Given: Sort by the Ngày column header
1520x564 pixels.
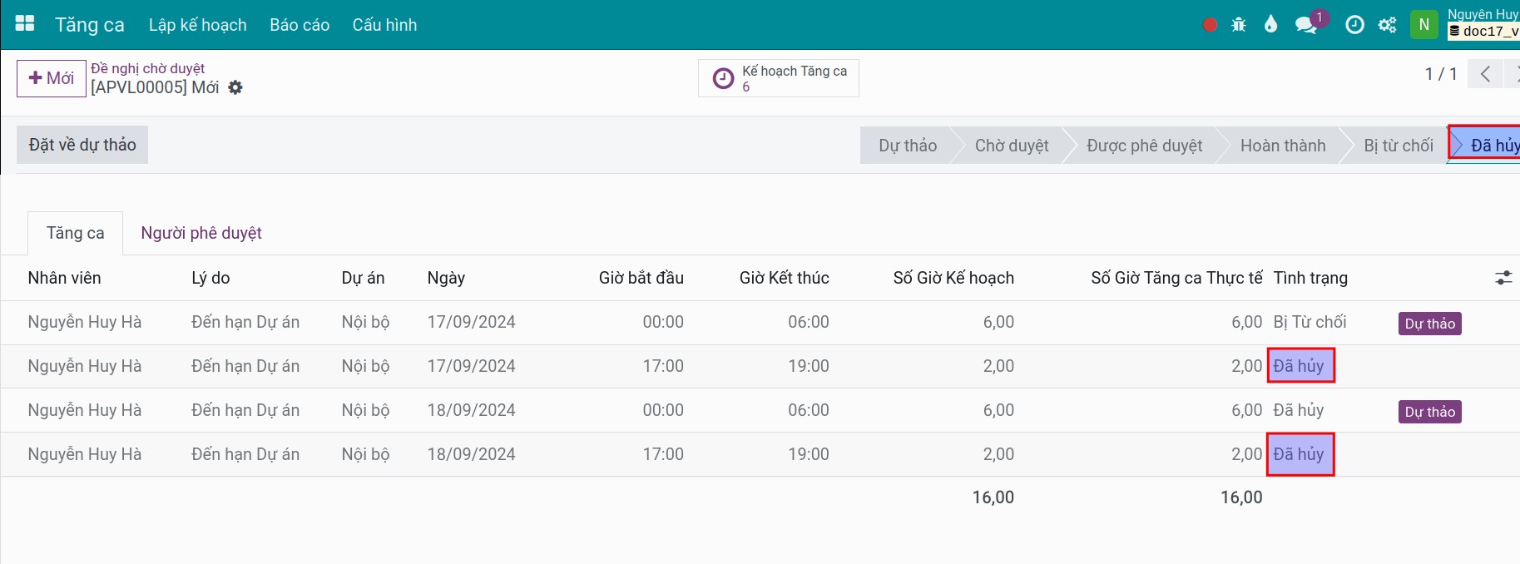Looking at the screenshot, I should coord(446,278).
